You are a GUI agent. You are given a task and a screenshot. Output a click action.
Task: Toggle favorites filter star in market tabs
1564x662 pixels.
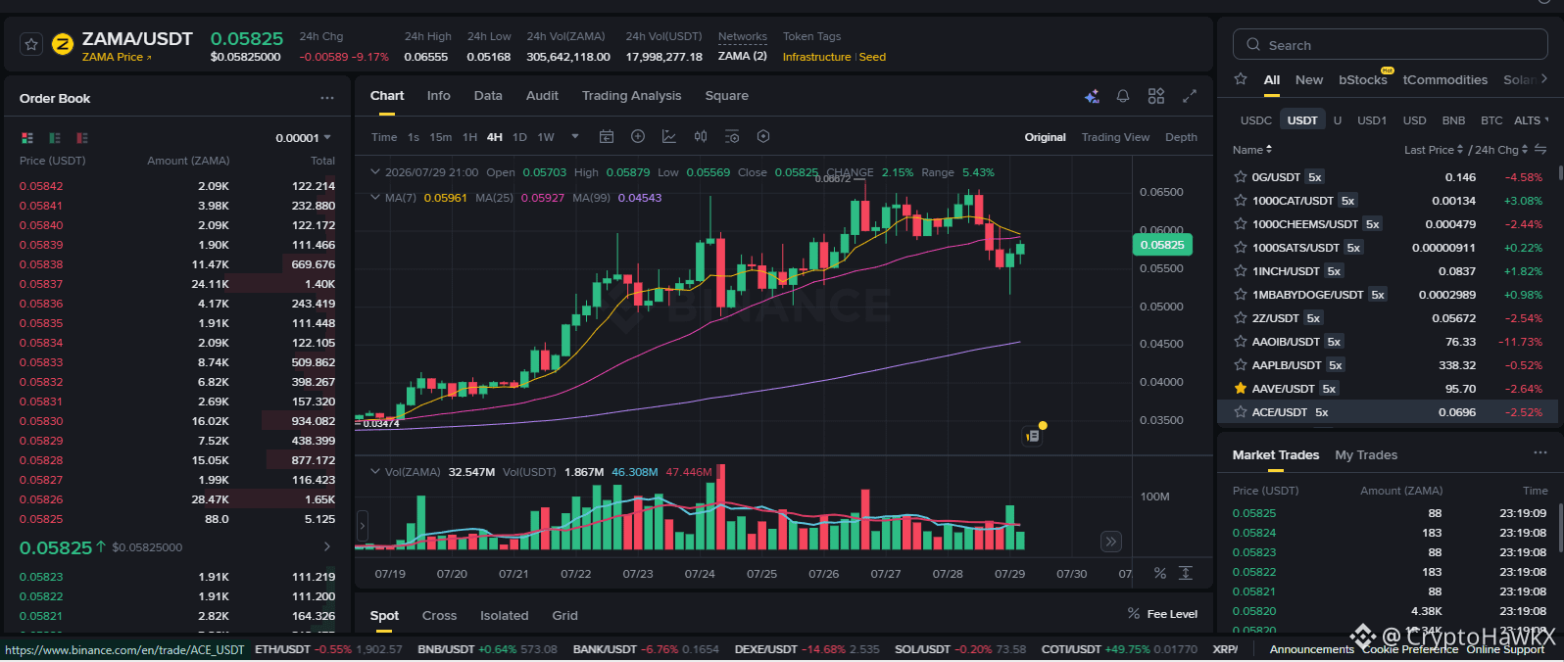[x=1241, y=79]
